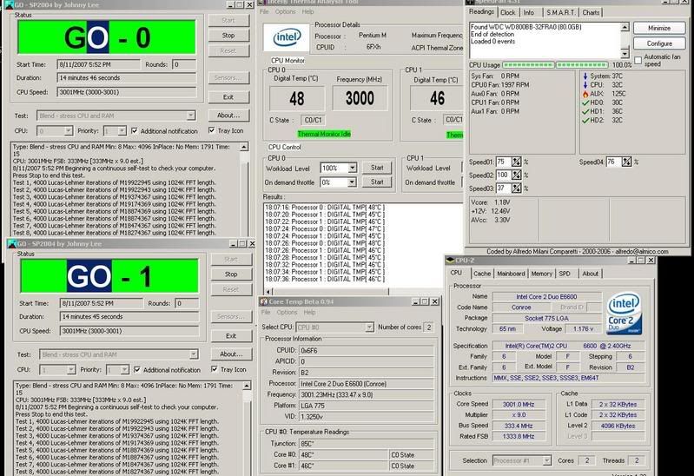Switch to the Mainboard tab in CPU-Z
The height and width of the screenshot is (476, 694).
point(511,273)
